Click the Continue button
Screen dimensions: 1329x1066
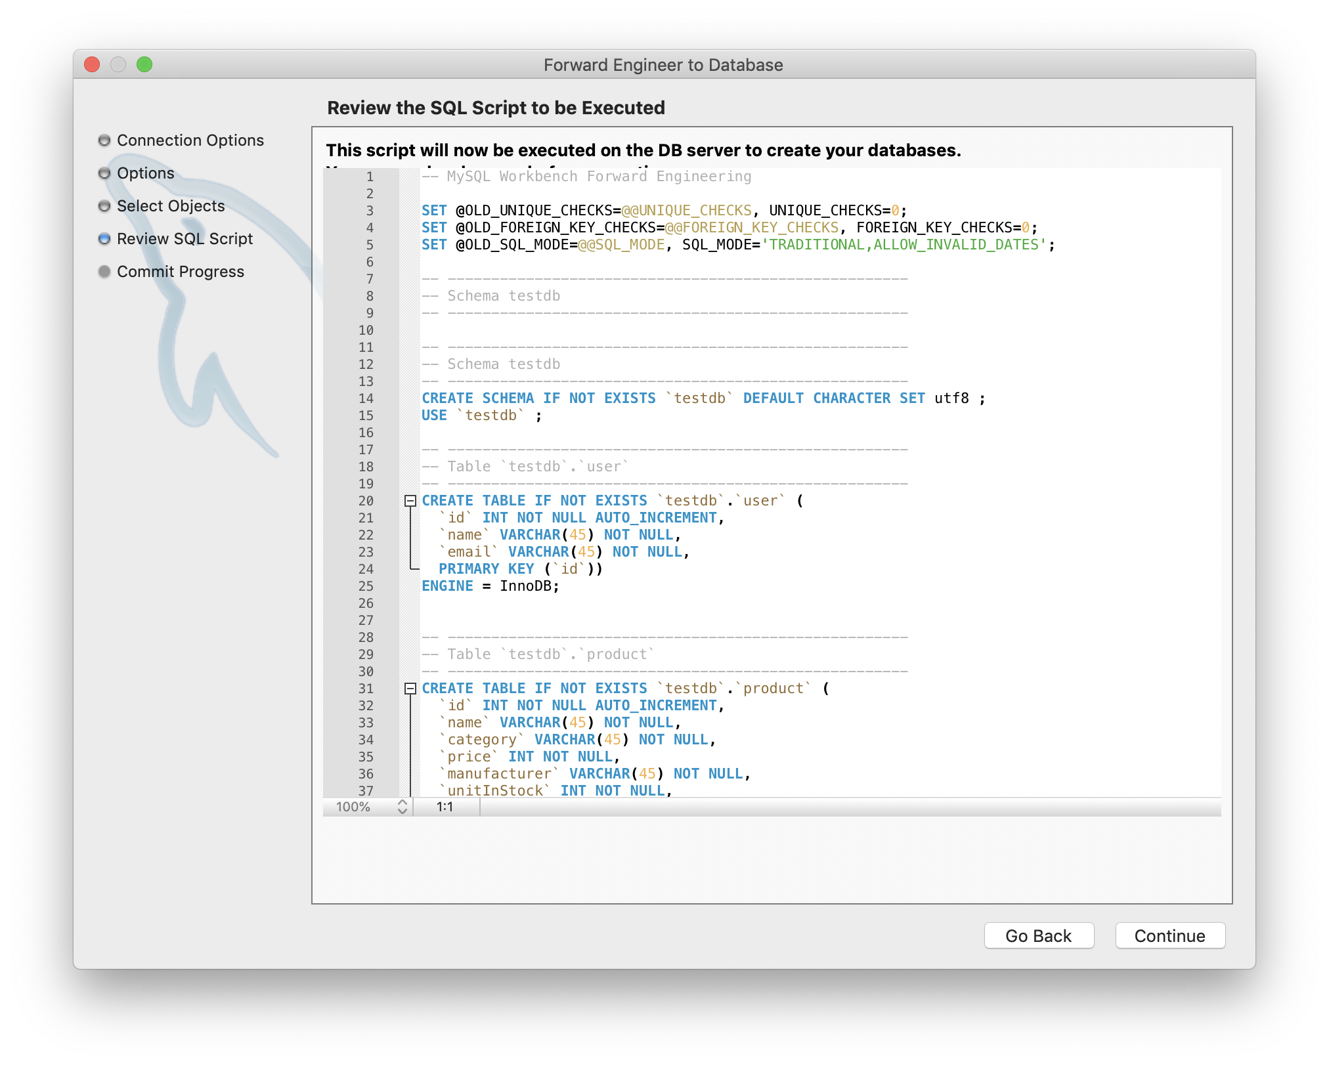click(x=1169, y=935)
